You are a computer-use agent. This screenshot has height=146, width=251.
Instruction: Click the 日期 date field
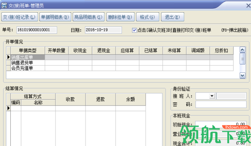click(103, 30)
